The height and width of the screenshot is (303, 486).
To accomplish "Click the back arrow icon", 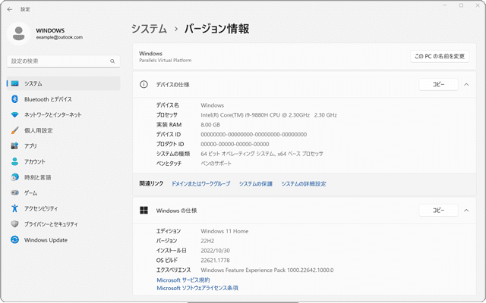I will pyautogui.click(x=10, y=9).
